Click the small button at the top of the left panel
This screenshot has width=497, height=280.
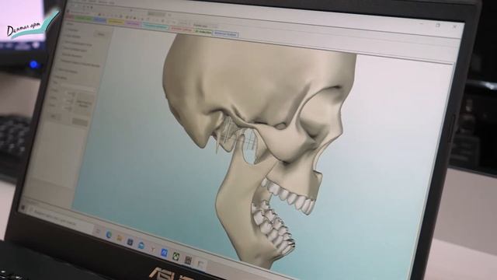(x=101, y=34)
